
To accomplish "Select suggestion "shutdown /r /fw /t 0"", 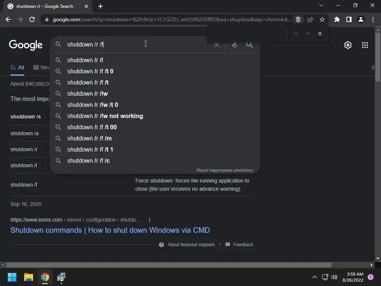I will click(x=155, y=105).
